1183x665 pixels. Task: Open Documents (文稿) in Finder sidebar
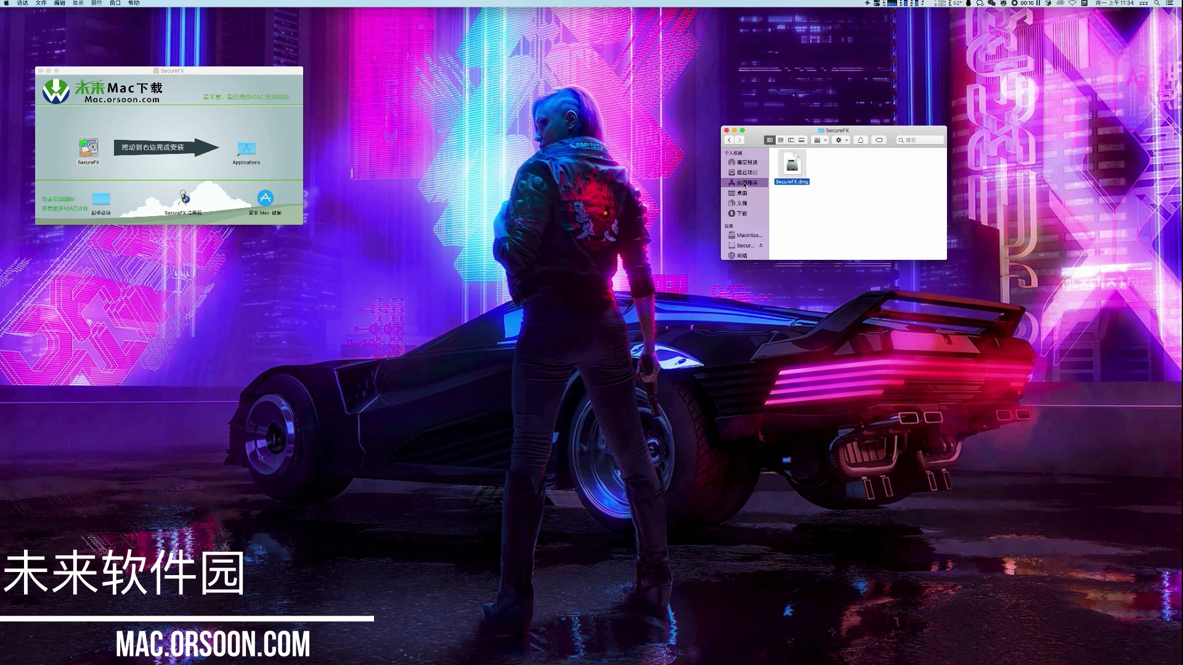(744, 203)
